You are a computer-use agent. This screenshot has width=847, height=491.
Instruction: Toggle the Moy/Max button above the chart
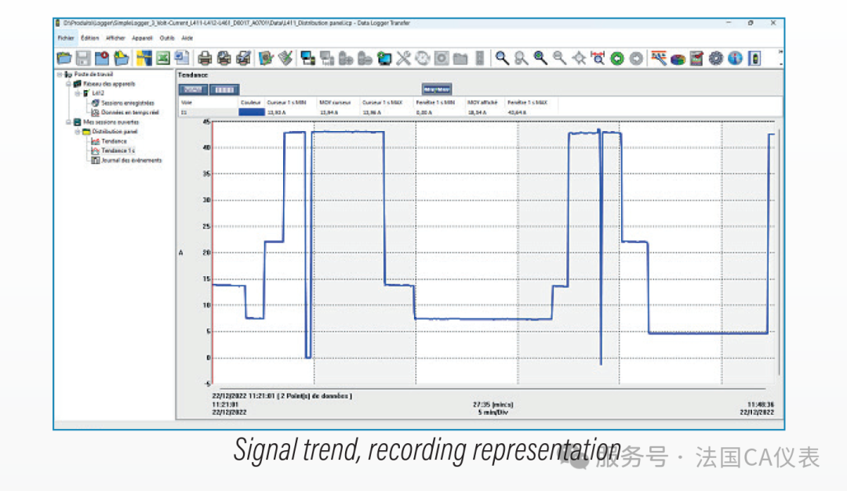click(436, 89)
